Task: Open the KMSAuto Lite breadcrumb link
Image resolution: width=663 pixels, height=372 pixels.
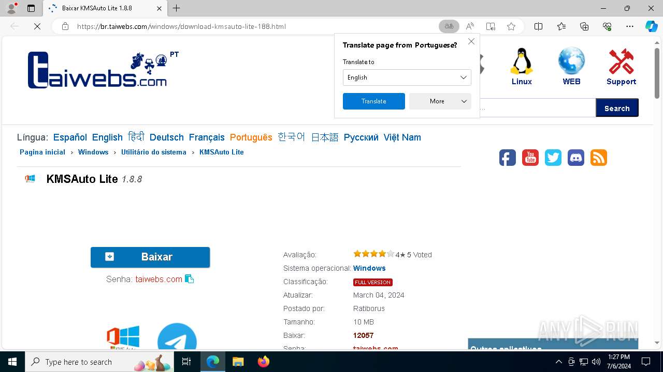Action: (x=222, y=152)
